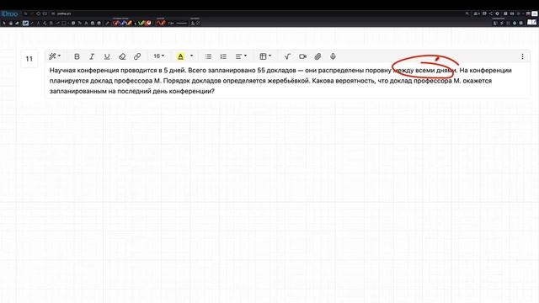Image resolution: width=539 pixels, height=303 pixels.
Task: Open the insert table dropdown
Action: pos(265,56)
